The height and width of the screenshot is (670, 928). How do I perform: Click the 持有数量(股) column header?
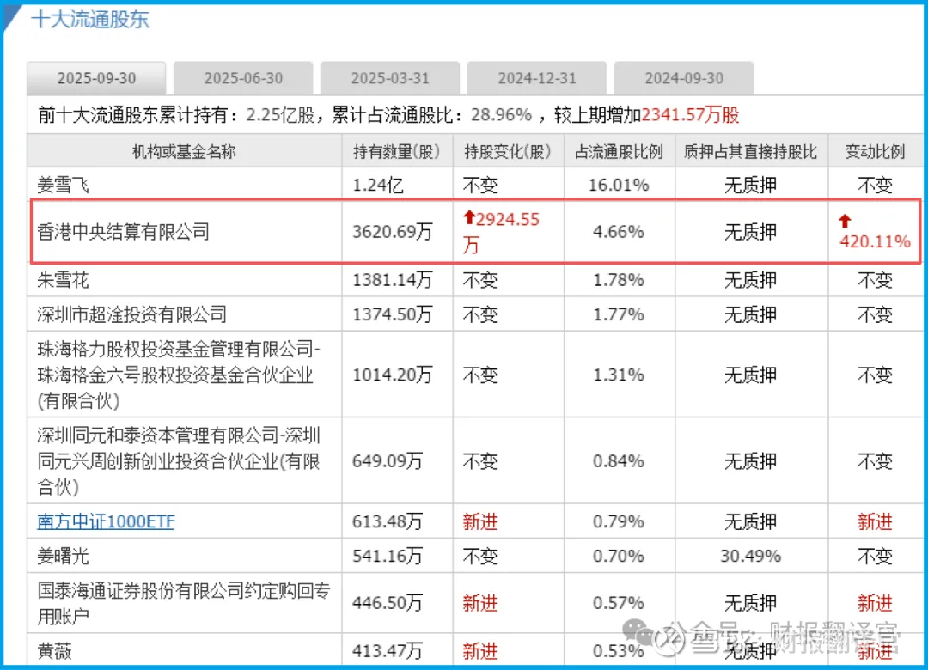pyautogui.click(x=397, y=151)
